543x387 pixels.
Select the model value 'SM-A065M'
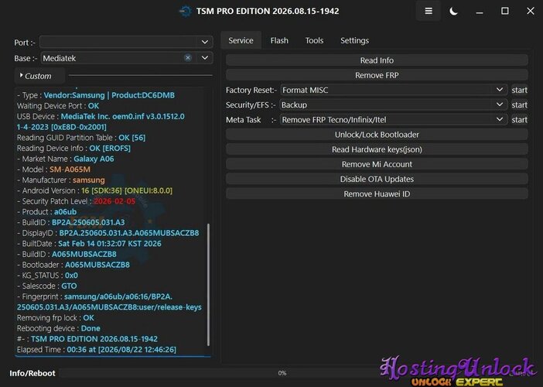pos(70,170)
